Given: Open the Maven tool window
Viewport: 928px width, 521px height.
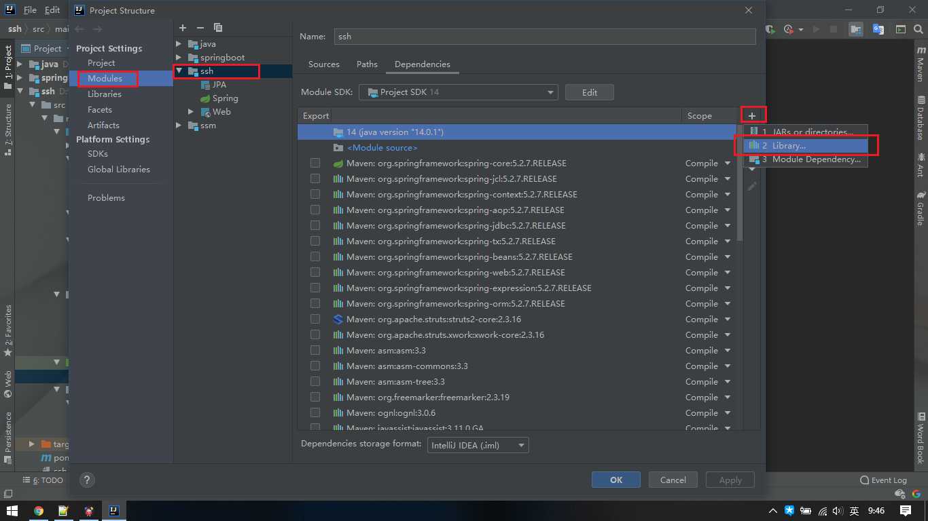Looking at the screenshot, I should [921, 64].
